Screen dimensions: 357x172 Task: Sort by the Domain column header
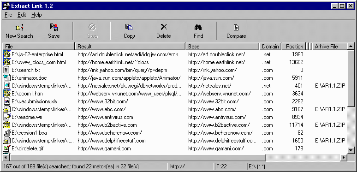click(270, 47)
